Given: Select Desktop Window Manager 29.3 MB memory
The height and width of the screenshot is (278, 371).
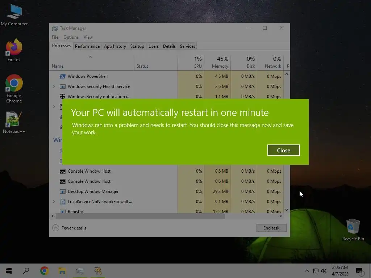Looking at the screenshot, I should 221,191.
